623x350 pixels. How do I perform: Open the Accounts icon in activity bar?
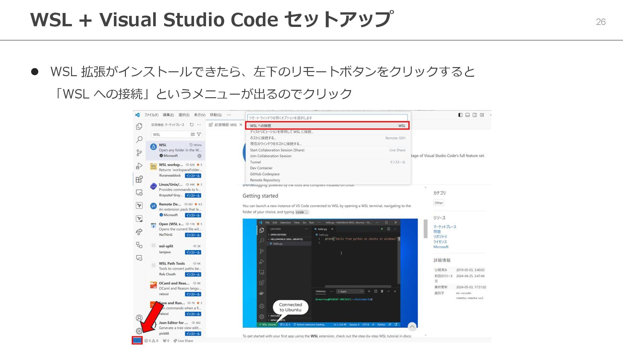click(139, 318)
